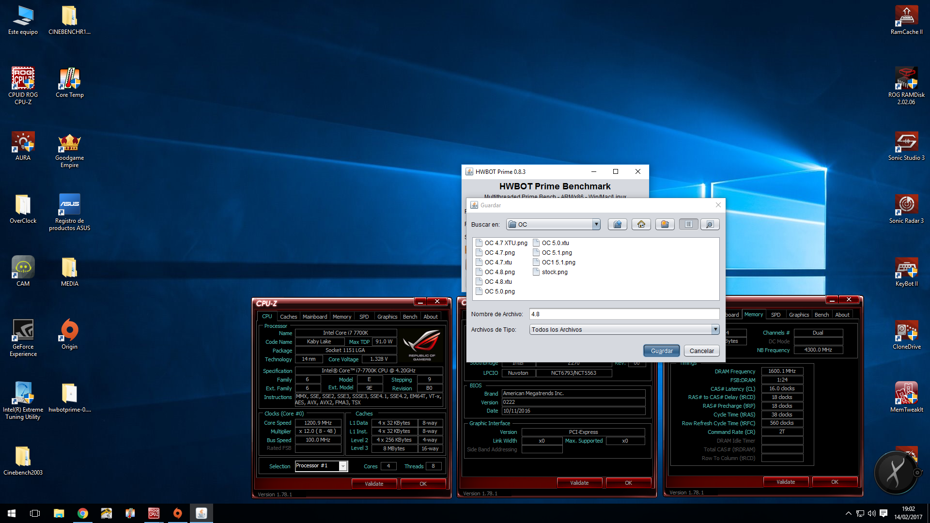Open the SPD tab in right CPU-Z window
The width and height of the screenshot is (930, 523).
[x=776, y=315]
